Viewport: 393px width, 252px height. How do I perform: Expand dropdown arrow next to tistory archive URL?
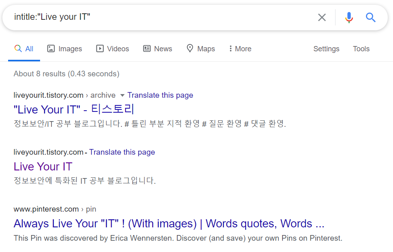122,95
